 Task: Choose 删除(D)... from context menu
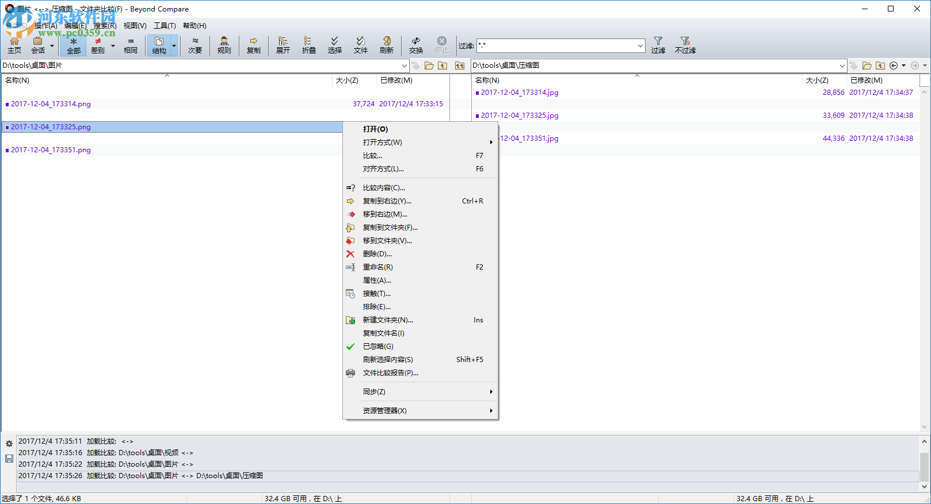click(x=420, y=254)
